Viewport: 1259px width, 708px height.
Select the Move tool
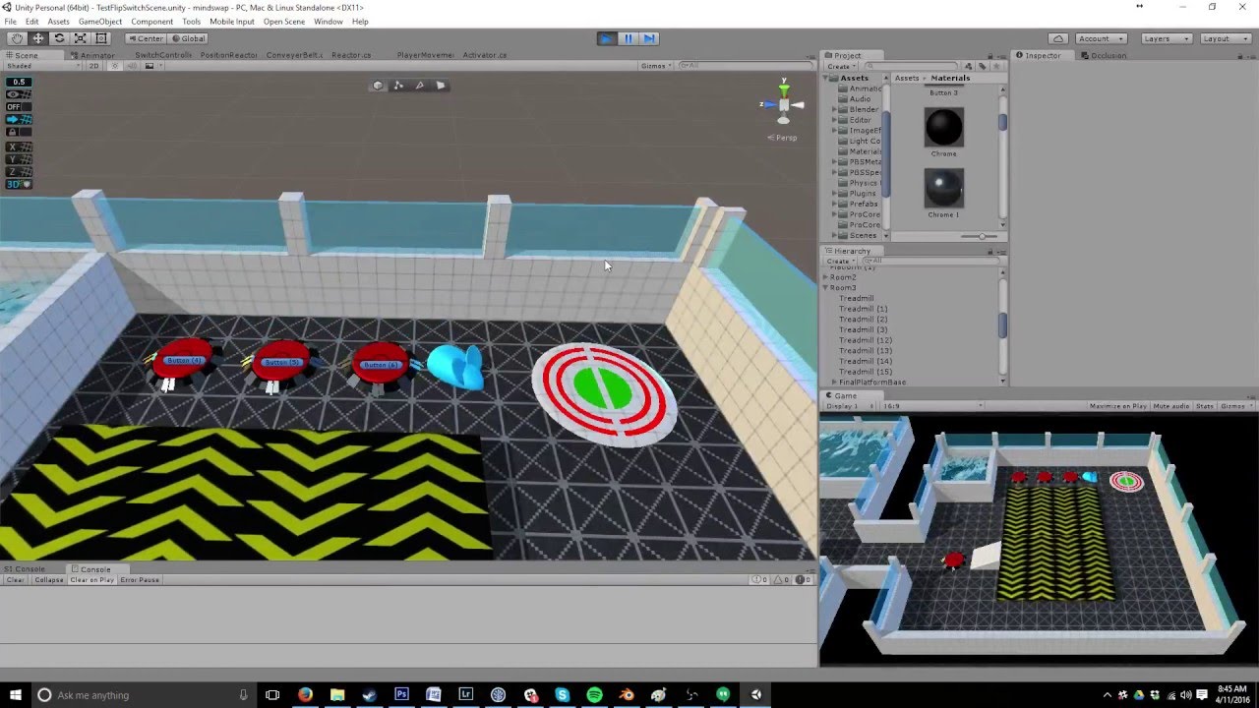tap(38, 38)
